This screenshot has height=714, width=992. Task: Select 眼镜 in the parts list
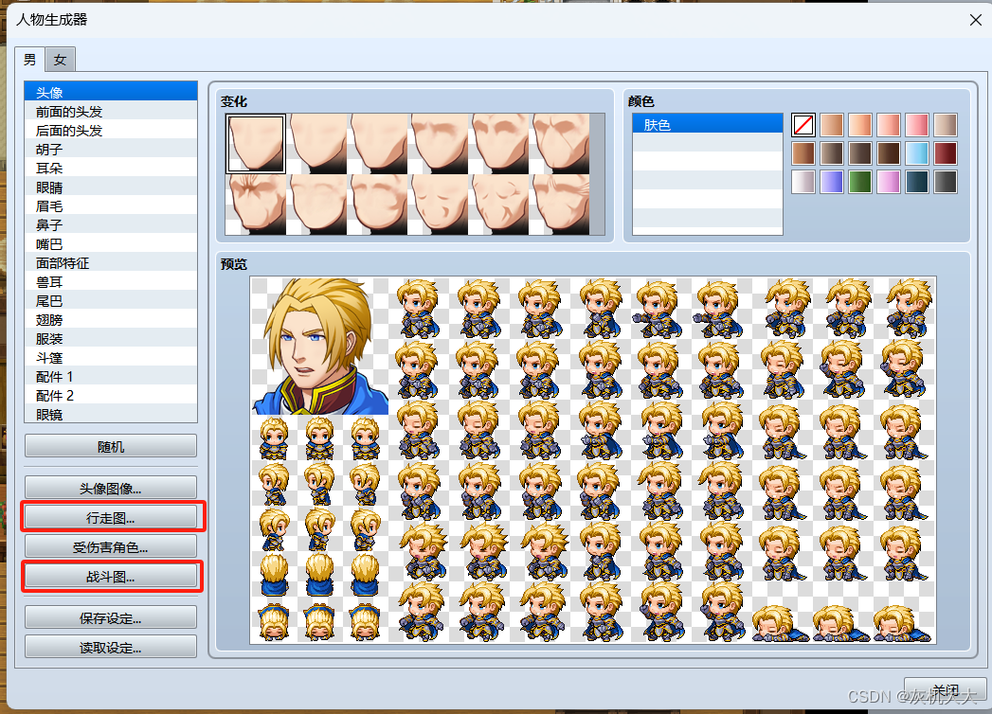pos(111,414)
